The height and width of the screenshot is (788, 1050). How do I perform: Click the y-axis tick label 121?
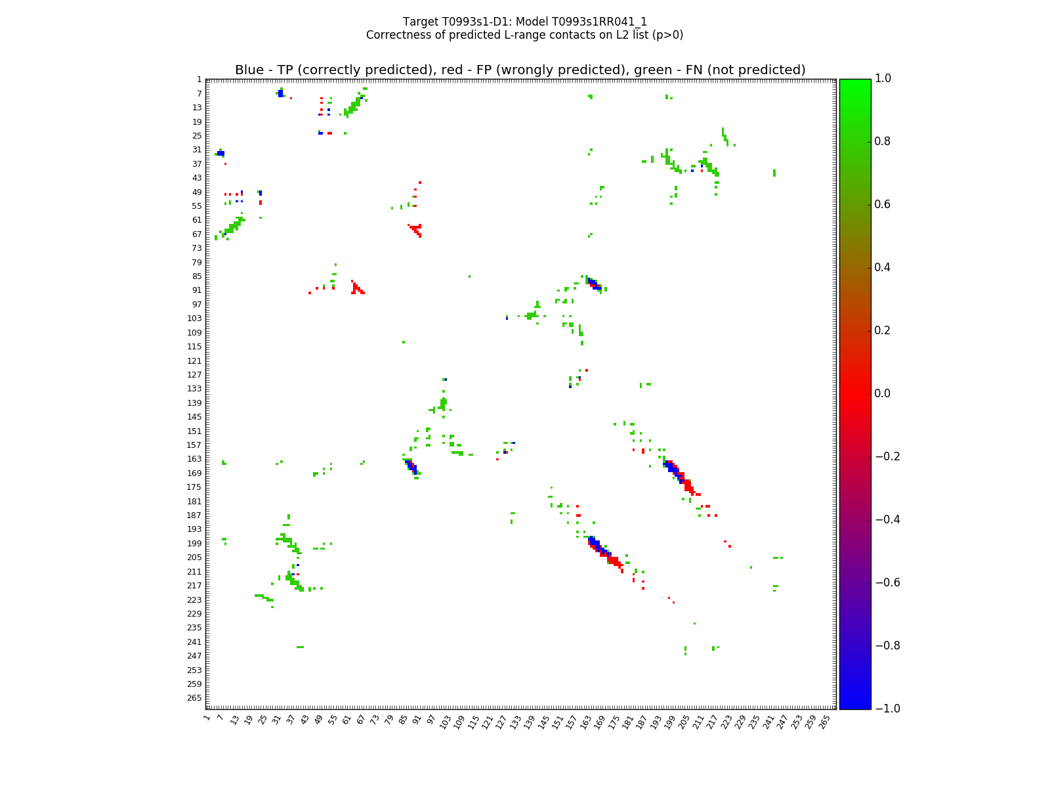[x=195, y=361]
